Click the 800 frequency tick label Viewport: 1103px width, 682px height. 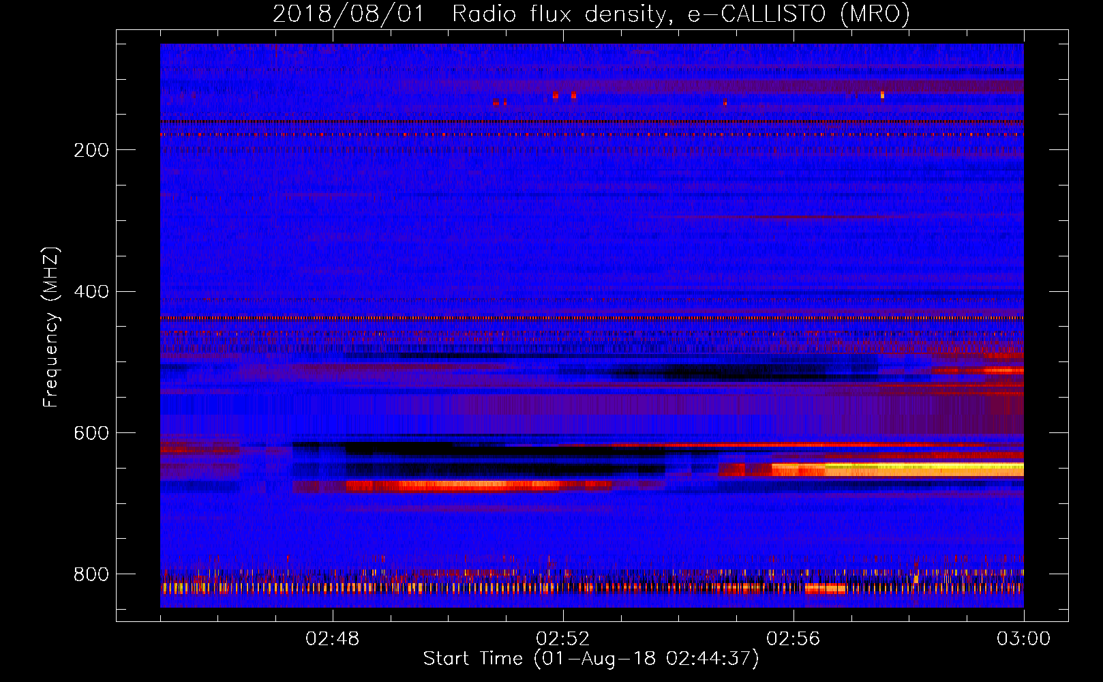click(x=91, y=574)
